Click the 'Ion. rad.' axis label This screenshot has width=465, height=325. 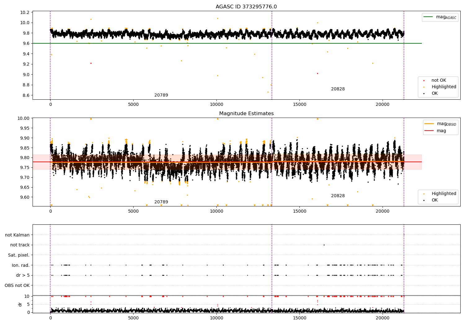coord(21,265)
